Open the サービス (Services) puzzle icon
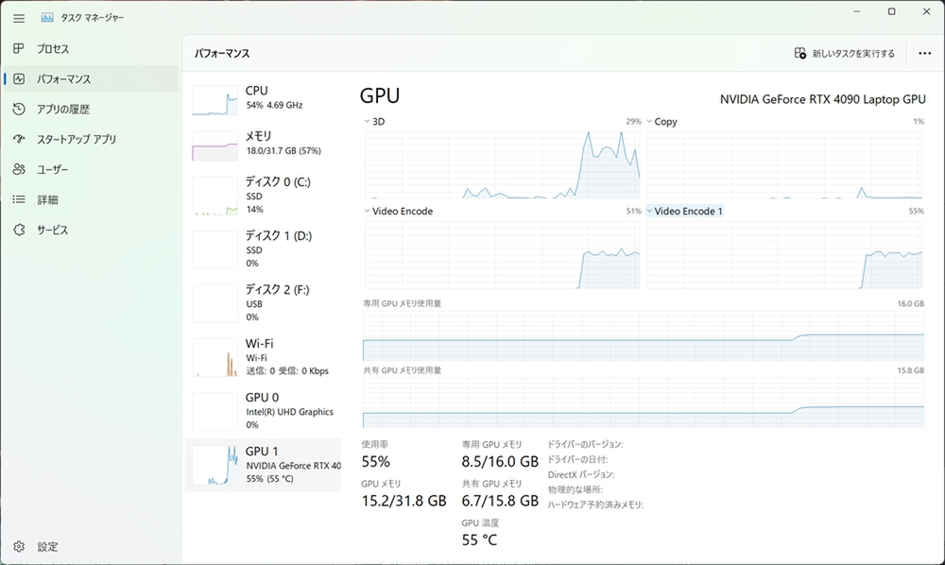The height and width of the screenshot is (565, 945). (19, 230)
